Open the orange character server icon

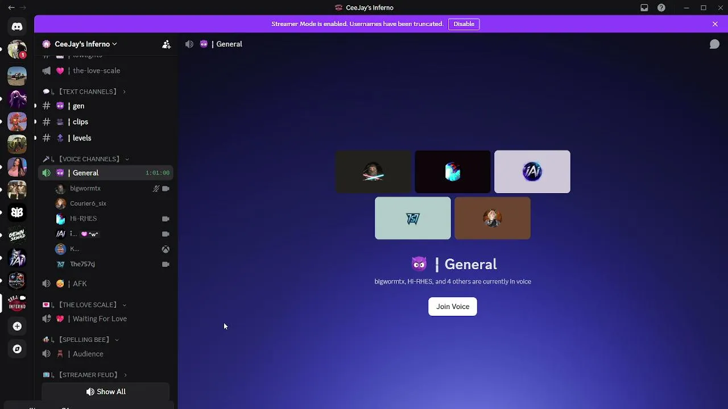coord(17,122)
